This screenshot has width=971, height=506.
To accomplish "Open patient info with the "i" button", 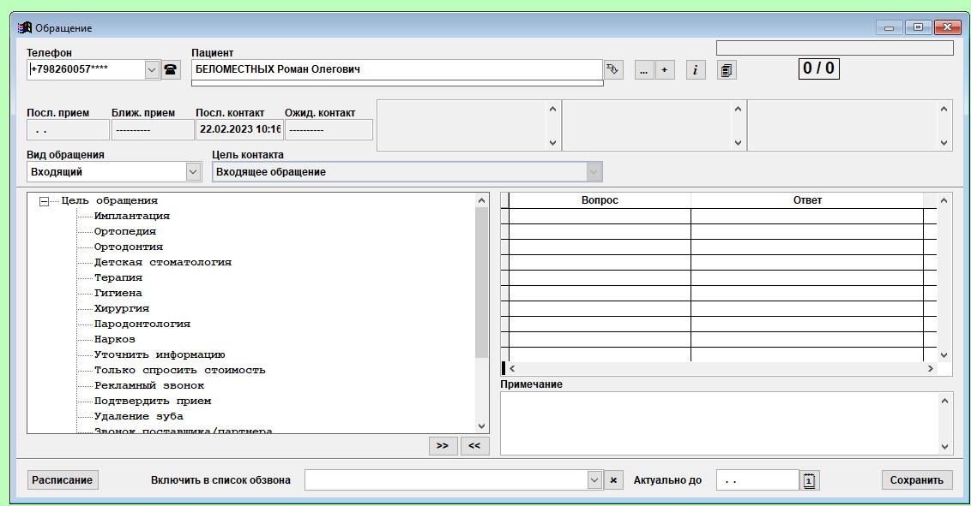I will tap(696, 70).
